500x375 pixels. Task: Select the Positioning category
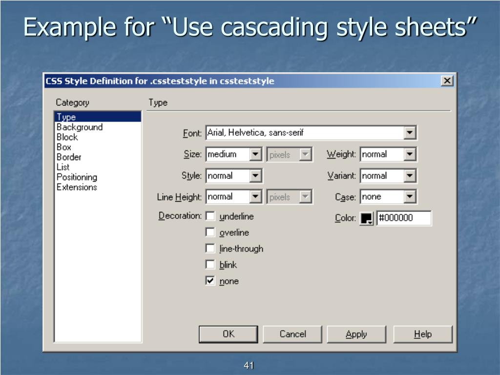tap(98, 177)
